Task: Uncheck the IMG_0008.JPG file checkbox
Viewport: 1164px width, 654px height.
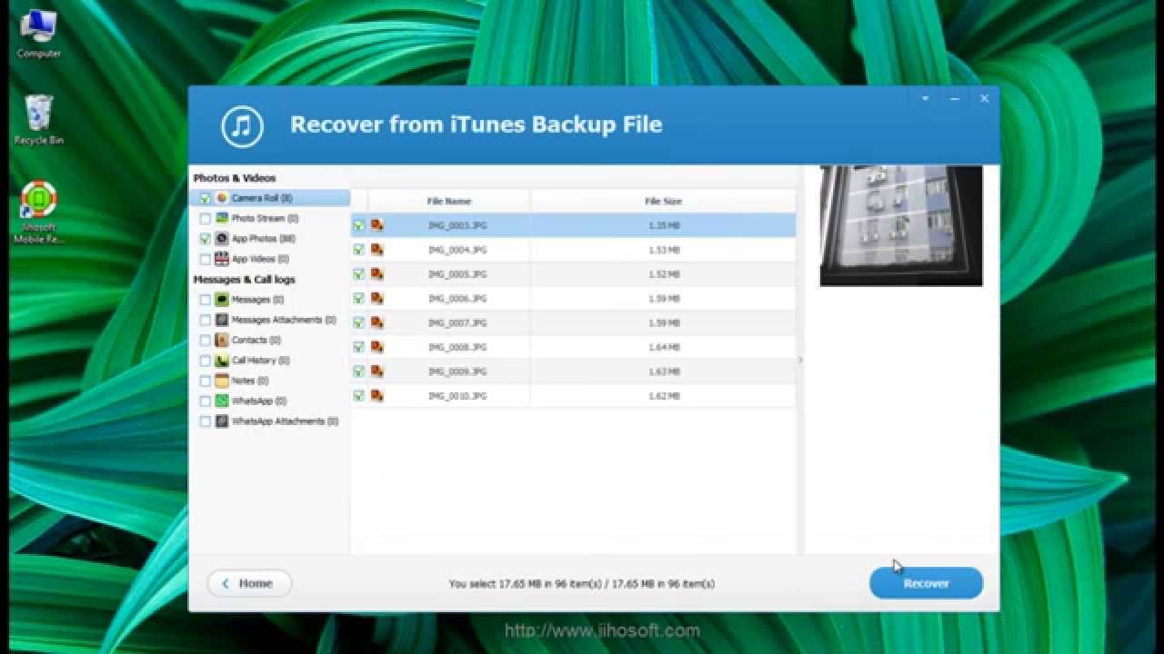Action: [x=359, y=347]
